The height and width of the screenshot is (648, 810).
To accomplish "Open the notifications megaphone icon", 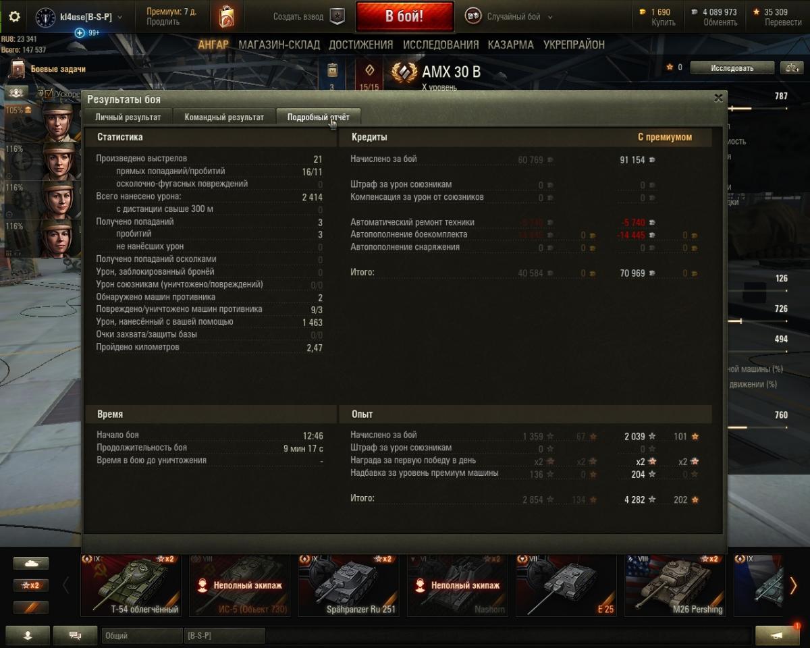I will (777, 634).
